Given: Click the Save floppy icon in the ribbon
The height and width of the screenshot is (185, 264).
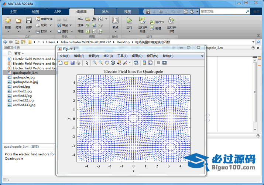Looking at the screenshot, I should [29, 20].
